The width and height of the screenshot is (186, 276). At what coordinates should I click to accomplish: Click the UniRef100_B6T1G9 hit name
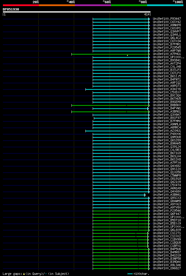tap(167, 153)
